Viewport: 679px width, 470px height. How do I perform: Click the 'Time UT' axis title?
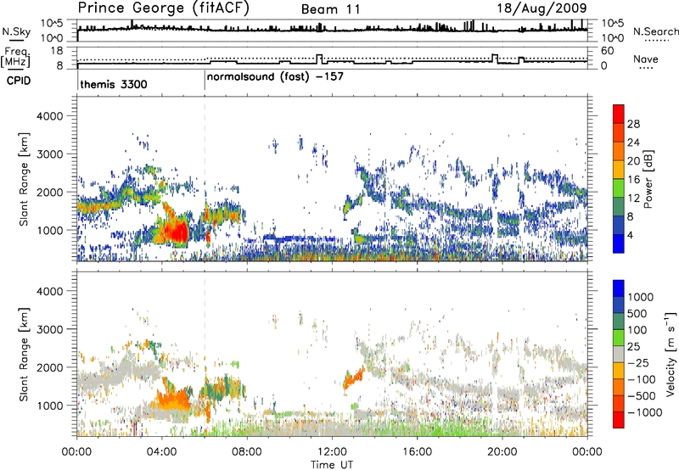332,465
